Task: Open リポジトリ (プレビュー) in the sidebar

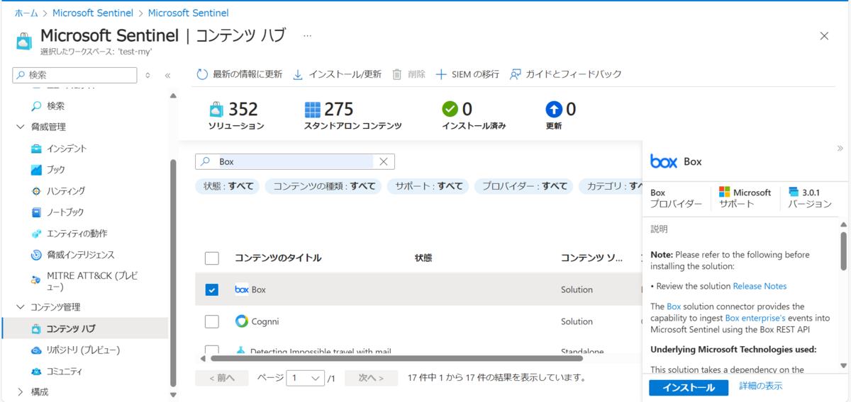Action: pyautogui.click(x=83, y=350)
